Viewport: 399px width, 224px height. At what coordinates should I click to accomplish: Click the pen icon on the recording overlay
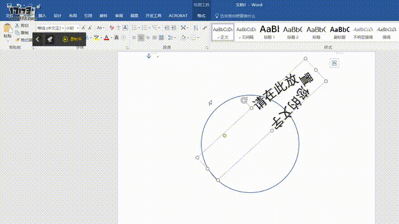click(50, 39)
